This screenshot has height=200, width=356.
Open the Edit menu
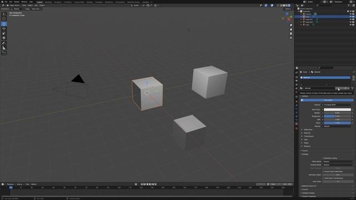click(x=11, y=2)
